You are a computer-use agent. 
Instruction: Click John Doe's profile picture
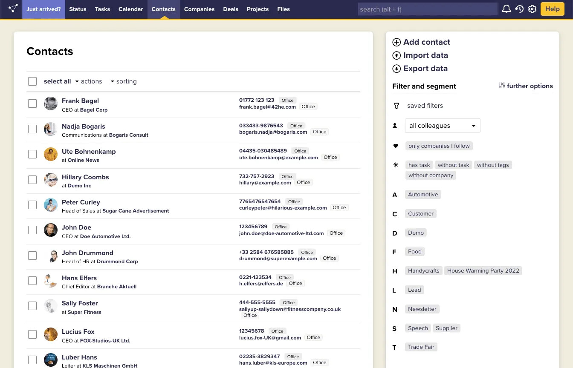coord(51,230)
